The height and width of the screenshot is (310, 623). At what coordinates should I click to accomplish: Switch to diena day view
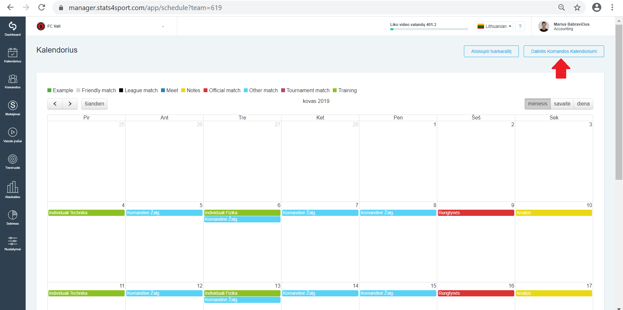pyautogui.click(x=583, y=104)
